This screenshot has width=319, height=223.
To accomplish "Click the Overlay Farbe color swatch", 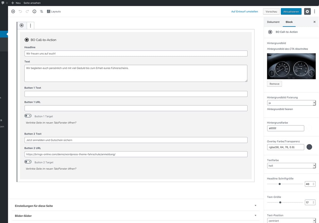I will click(309, 147).
